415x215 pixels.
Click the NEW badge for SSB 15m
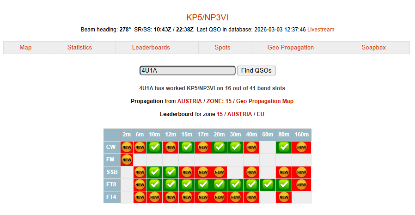[x=187, y=172]
